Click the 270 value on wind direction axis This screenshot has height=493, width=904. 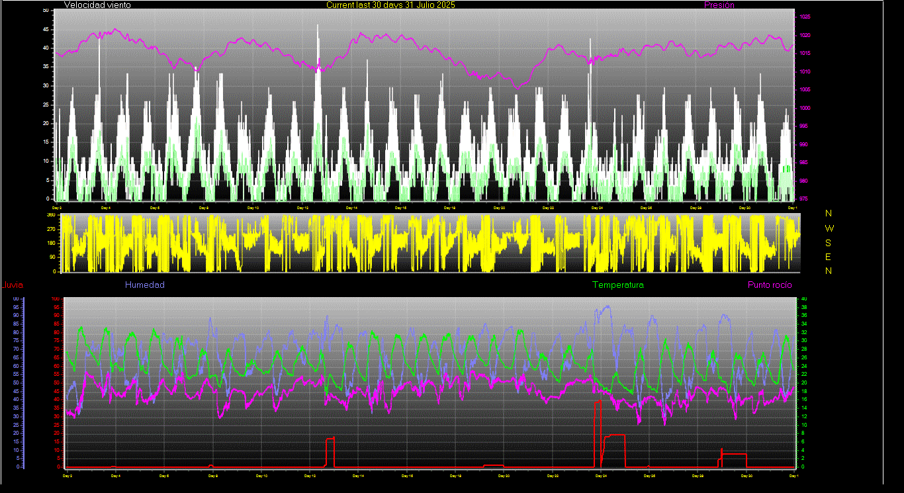coord(52,229)
